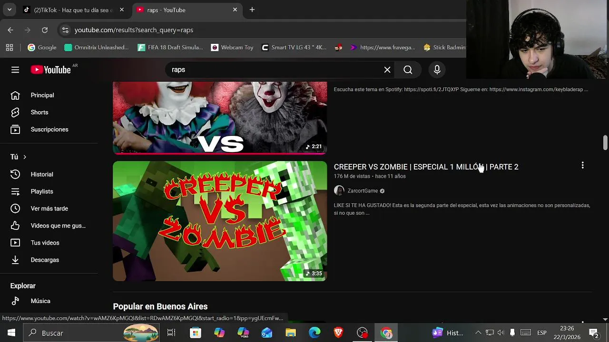609x342 pixels.
Task: Close the raps - YouTube tab
Action: pos(235,9)
